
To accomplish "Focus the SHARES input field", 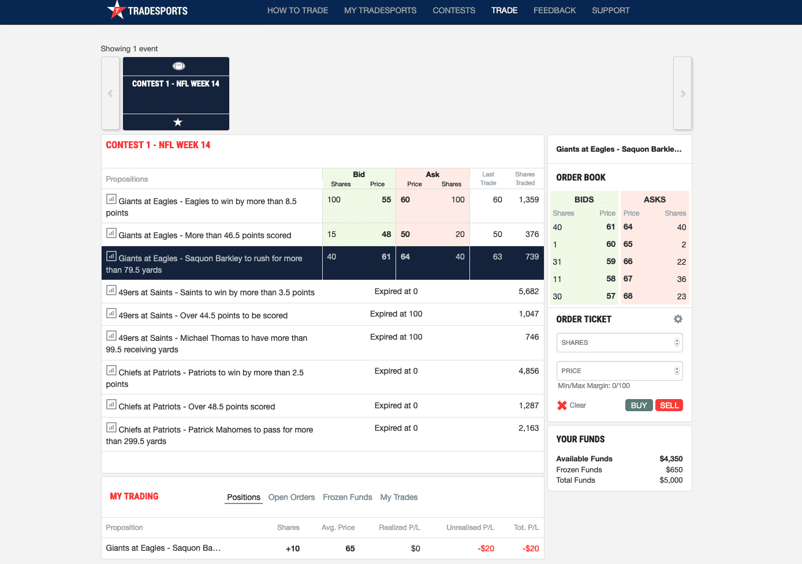I will (x=620, y=343).
